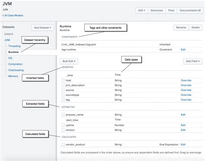Open the Bulk Edit dropdown
This screenshot has height=161, width=205.
69,61
